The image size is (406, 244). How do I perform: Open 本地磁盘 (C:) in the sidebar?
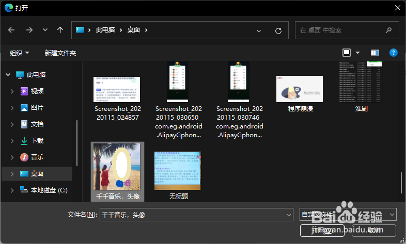coord(49,190)
